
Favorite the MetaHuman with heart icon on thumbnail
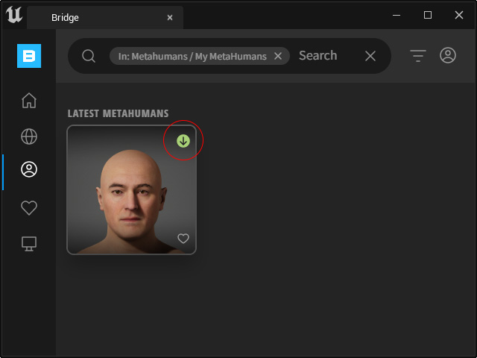point(183,239)
